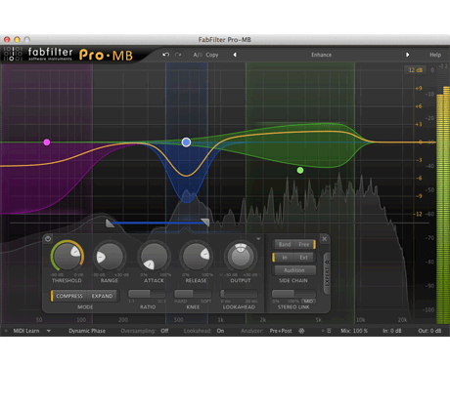Click the Range knob
The image size is (450, 406).
click(x=110, y=257)
